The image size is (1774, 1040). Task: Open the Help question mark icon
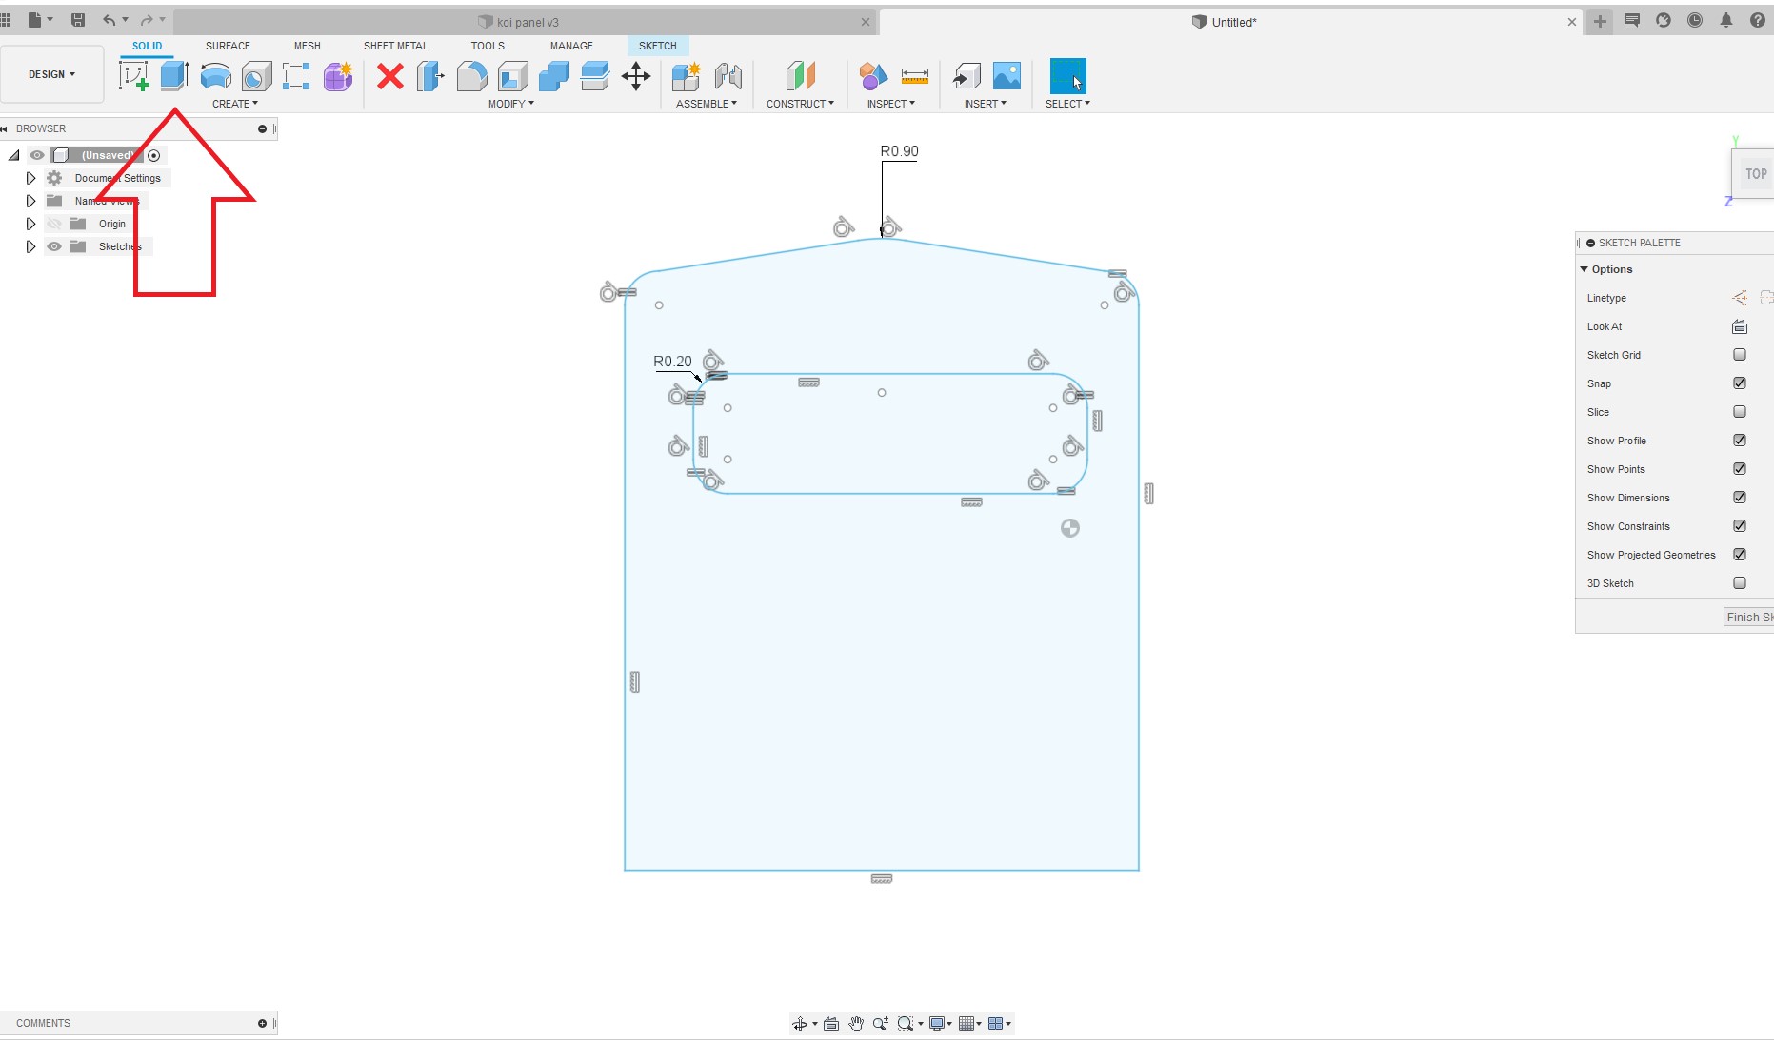(1758, 20)
